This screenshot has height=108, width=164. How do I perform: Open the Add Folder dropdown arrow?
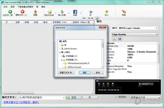click(x=56, y=13)
